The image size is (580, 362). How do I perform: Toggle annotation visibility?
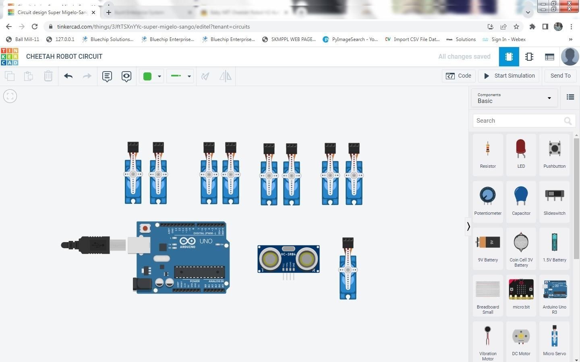point(126,76)
